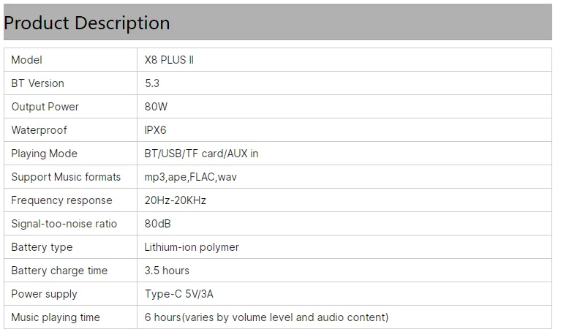Select the BT/USB/TF card/AUX in value
569x332 pixels.
point(202,154)
